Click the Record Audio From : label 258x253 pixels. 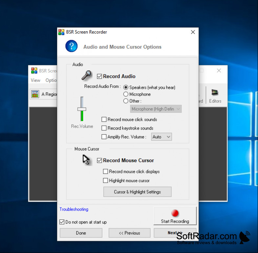pyautogui.click(x=102, y=86)
